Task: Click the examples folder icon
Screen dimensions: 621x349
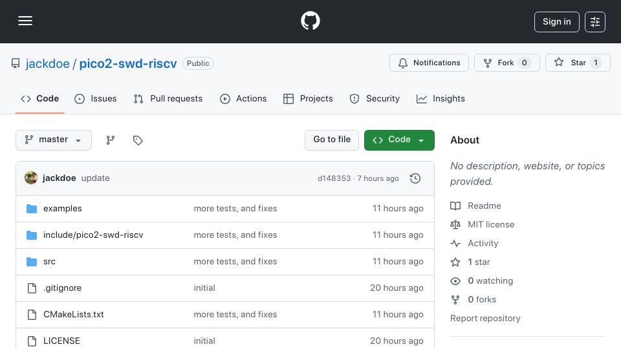Action: click(32, 209)
